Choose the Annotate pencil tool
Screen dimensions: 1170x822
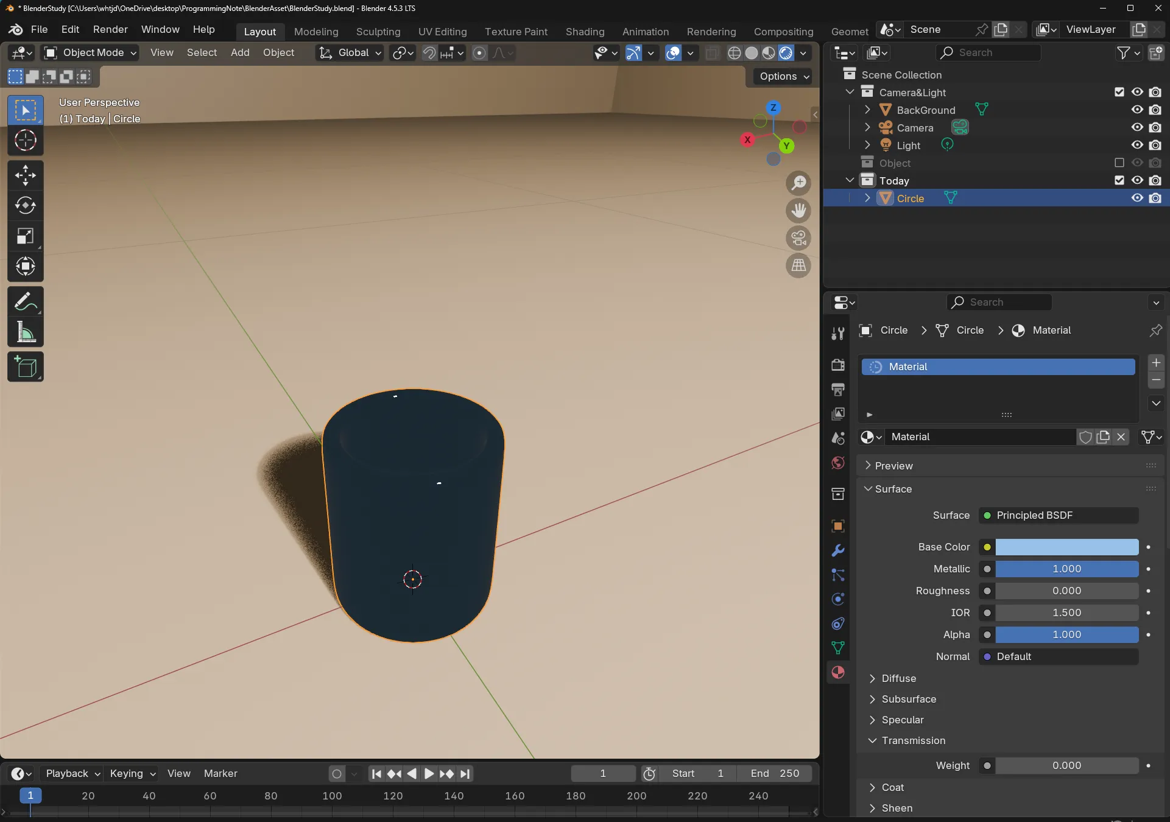pyautogui.click(x=25, y=301)
